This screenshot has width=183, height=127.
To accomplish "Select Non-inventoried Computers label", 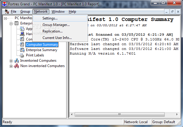I will click(43, 66).
